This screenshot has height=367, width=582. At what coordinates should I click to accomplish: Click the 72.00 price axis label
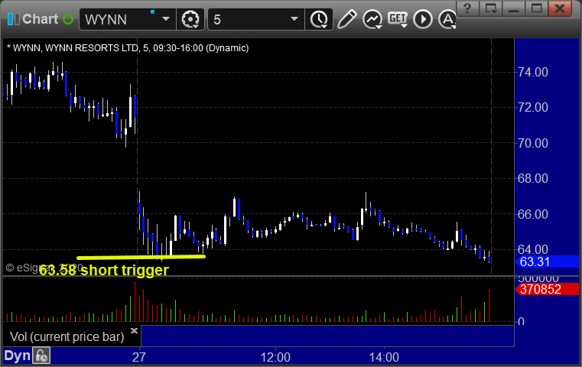click(533, 108)
